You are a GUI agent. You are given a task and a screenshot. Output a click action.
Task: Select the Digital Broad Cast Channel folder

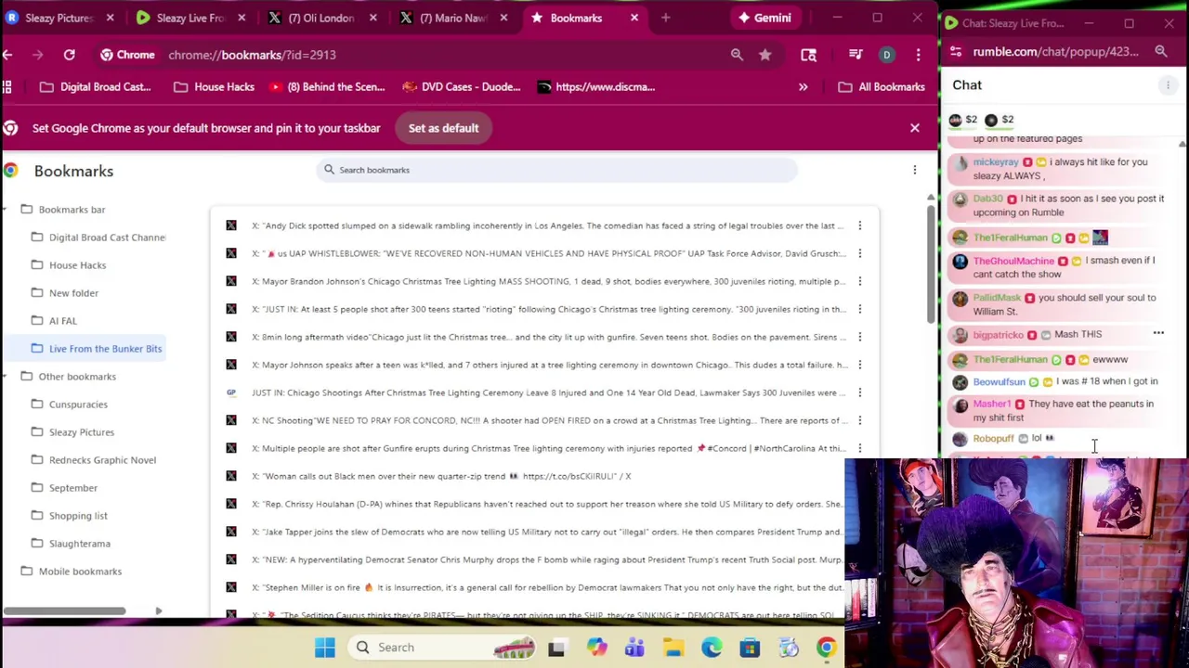pyautogui.click(x=98, y=238)
